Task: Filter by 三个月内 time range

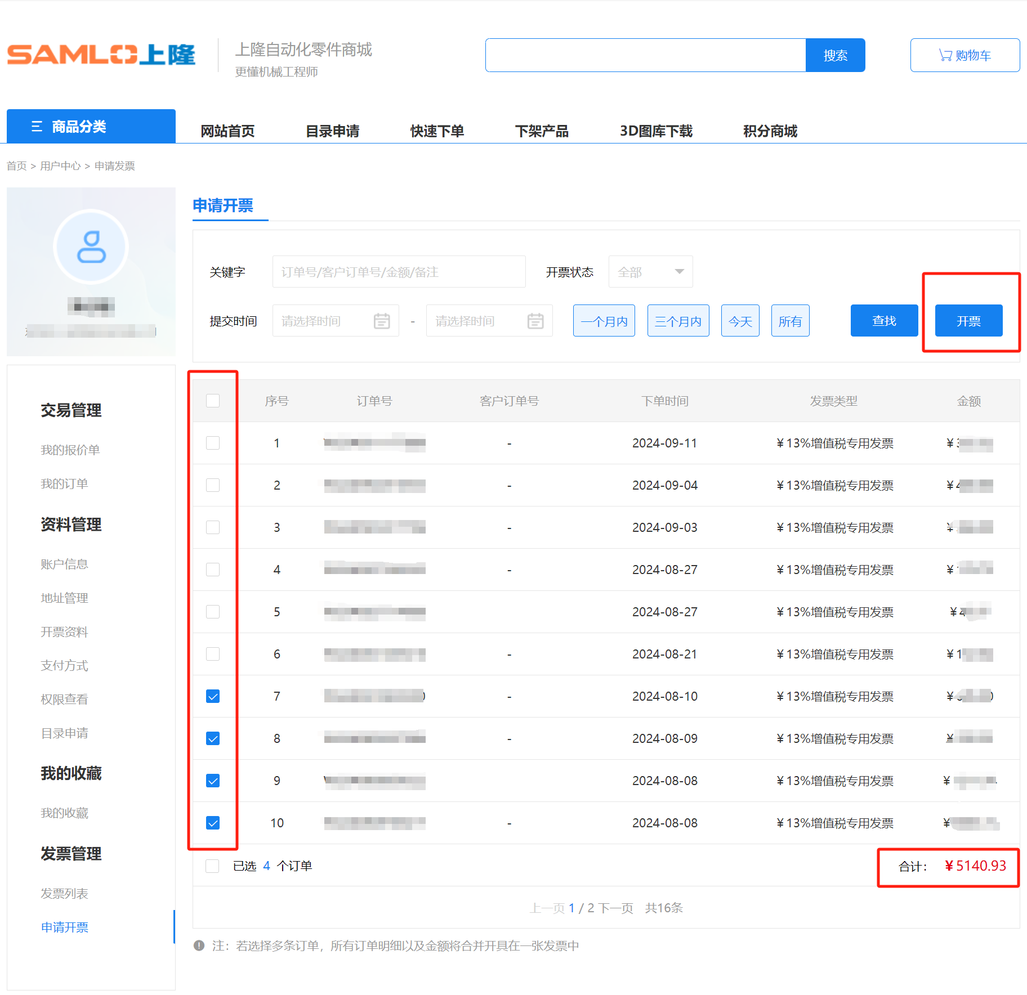Action: coord(678,321)
